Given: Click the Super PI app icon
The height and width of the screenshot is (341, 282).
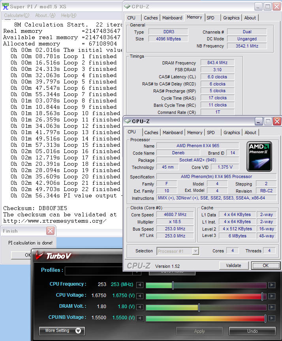Looking at the screenshot, I should pos(5,6).
